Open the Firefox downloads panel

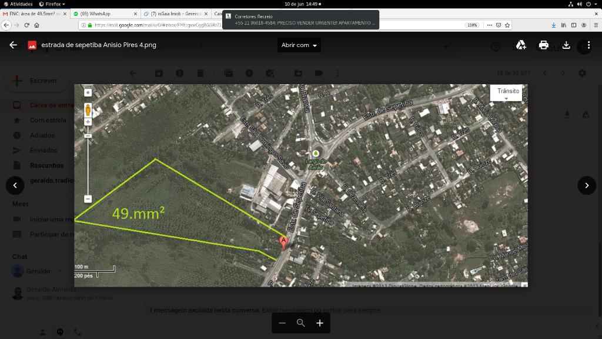tap(554, 25)
